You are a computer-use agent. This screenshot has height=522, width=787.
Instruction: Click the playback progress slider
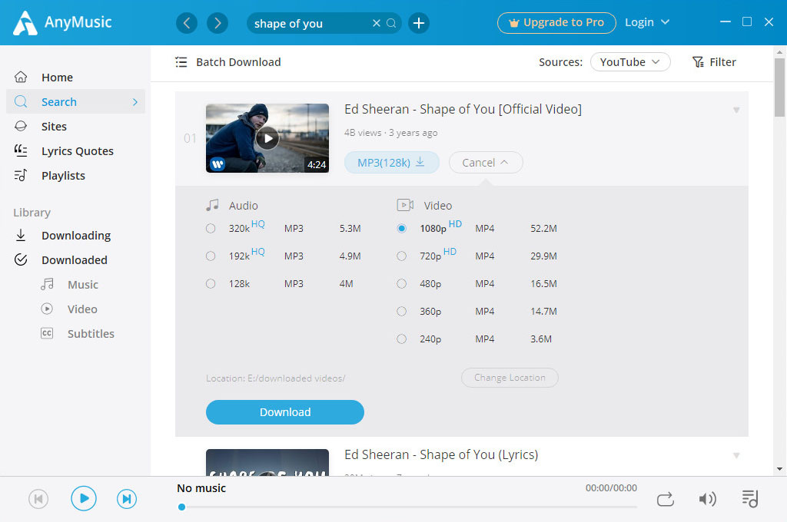(407, 507)
